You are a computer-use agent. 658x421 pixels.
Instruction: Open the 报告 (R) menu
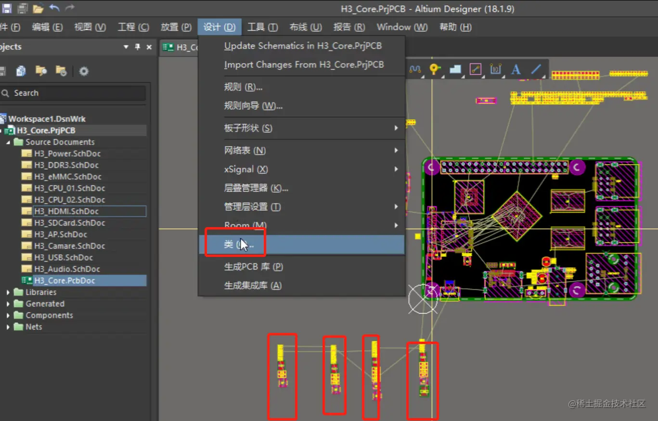[x=349, y=27]
